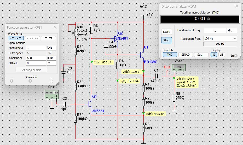Select the R8 330kΩ resistor symbol
The image size is (243, 145).
tap(75, 86)
